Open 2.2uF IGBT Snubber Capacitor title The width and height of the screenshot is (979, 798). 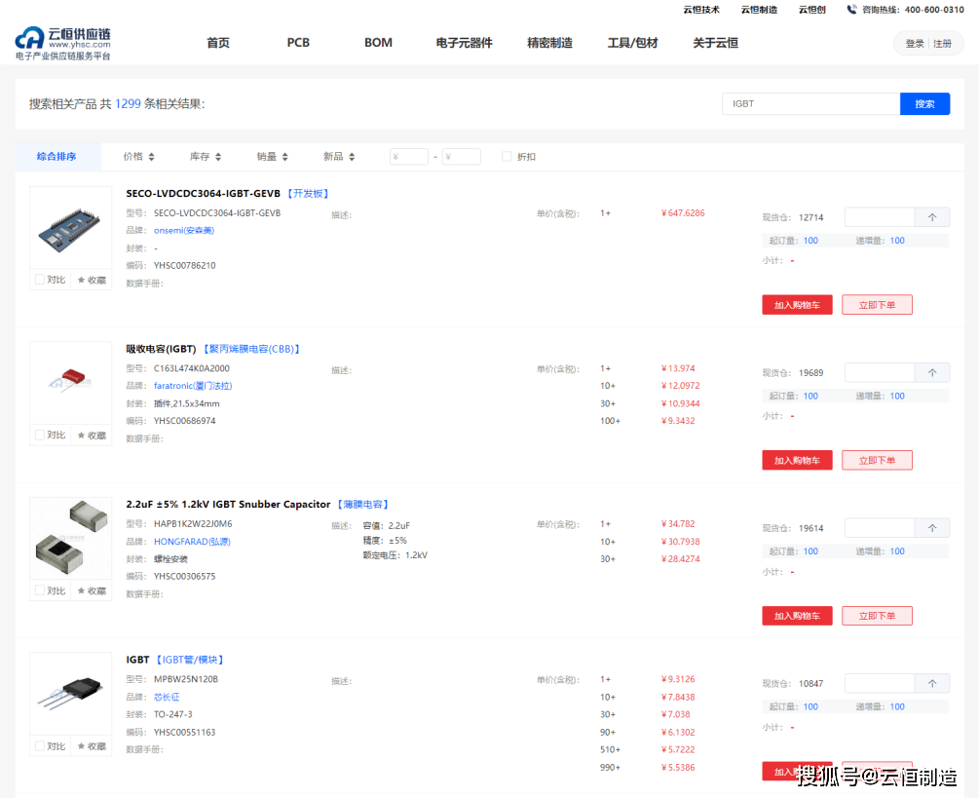pyautogui.click(x=228, y=505)
